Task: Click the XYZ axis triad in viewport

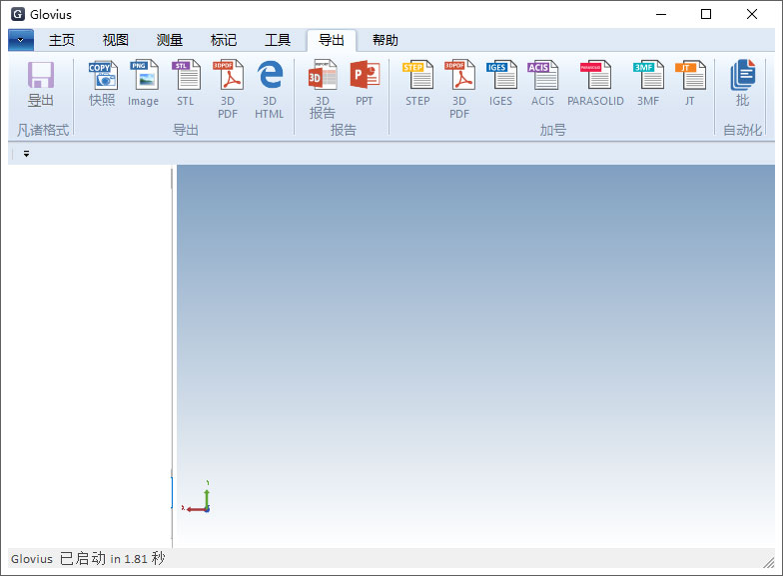Action: (197, 497)
